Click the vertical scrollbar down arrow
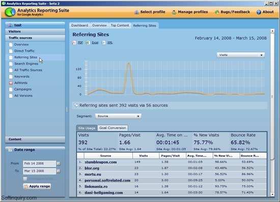 click(x=272, y=194)
